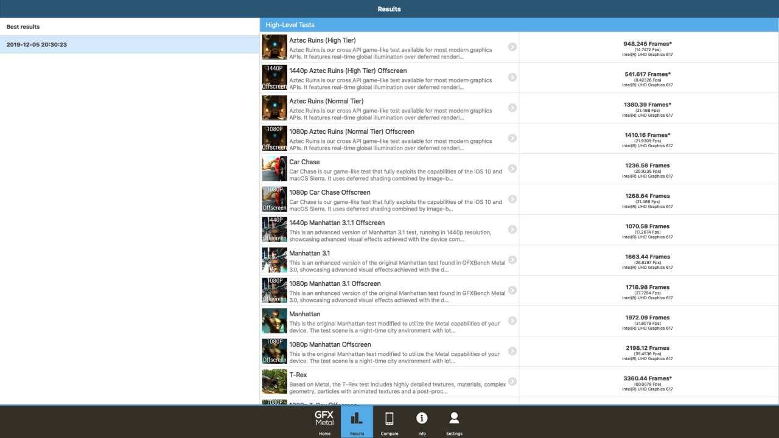The width and height of the screenshot is (779, 438).
Task: Expand details arrow for 1080p Aztec Ruins Offscreen
Action: pos(512,138)
